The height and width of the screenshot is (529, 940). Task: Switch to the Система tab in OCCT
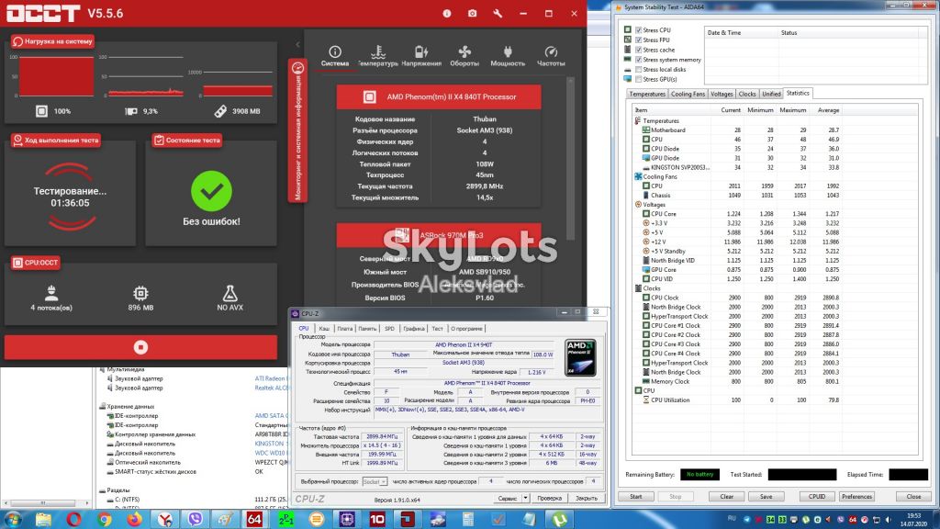tap(334, 56)
